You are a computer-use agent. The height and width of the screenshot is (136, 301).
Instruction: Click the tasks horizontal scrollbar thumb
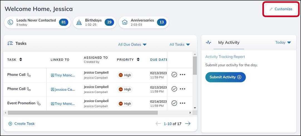click(x=83, y=113)
